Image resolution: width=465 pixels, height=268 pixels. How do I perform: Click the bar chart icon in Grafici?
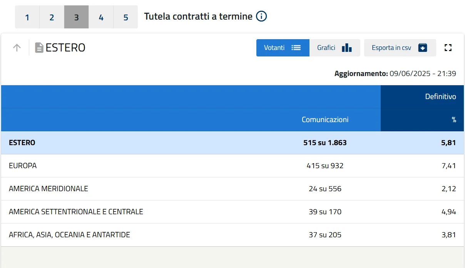[346, 48]
